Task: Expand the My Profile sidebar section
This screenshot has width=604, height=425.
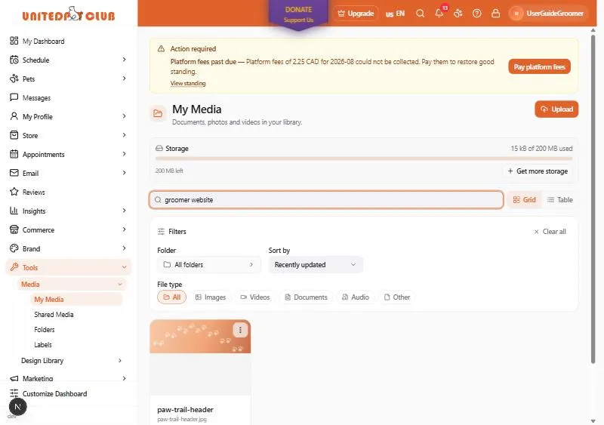Action: (68, 116)
